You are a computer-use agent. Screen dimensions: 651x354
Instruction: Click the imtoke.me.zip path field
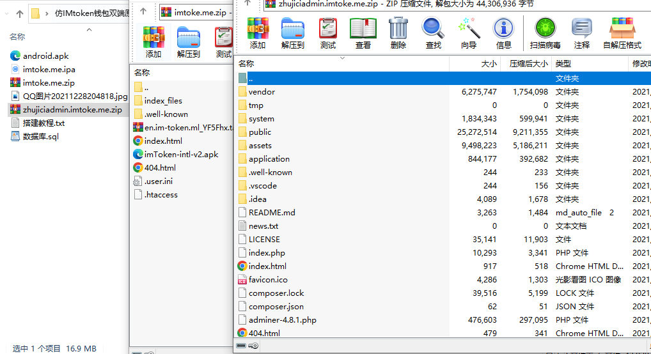coord(195,12)
